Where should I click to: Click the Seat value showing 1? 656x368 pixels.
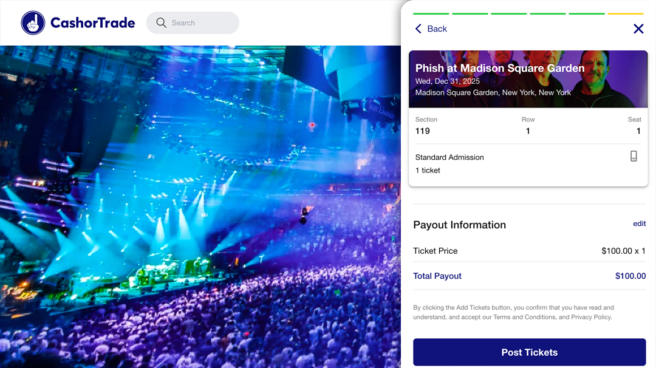[x=638, y=131]
